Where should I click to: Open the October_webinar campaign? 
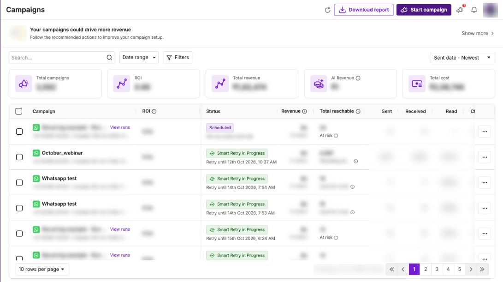point(62,153)
